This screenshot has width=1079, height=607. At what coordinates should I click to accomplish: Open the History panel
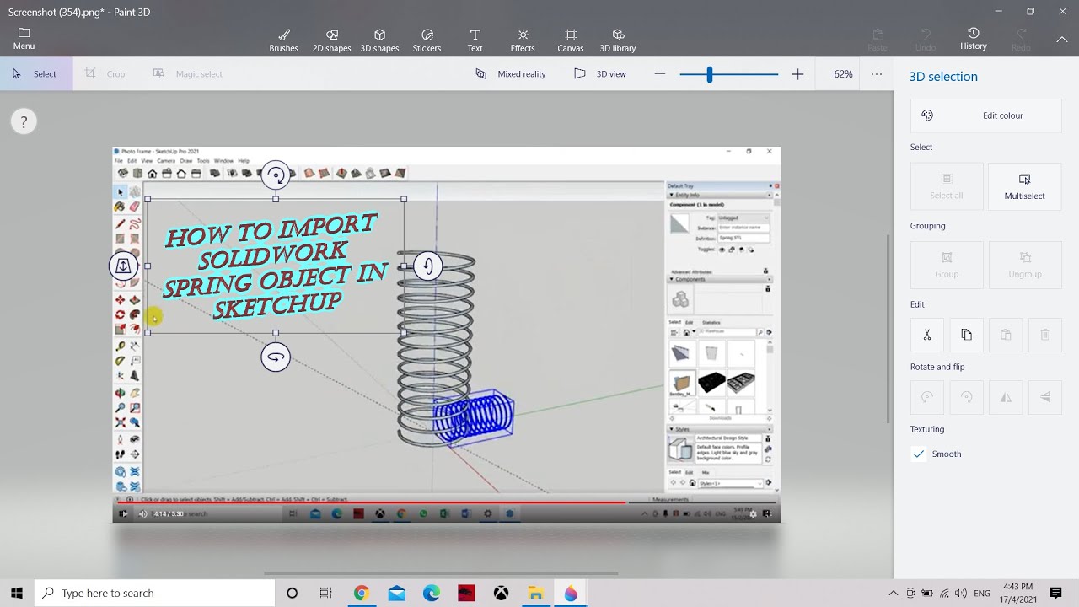974,39
